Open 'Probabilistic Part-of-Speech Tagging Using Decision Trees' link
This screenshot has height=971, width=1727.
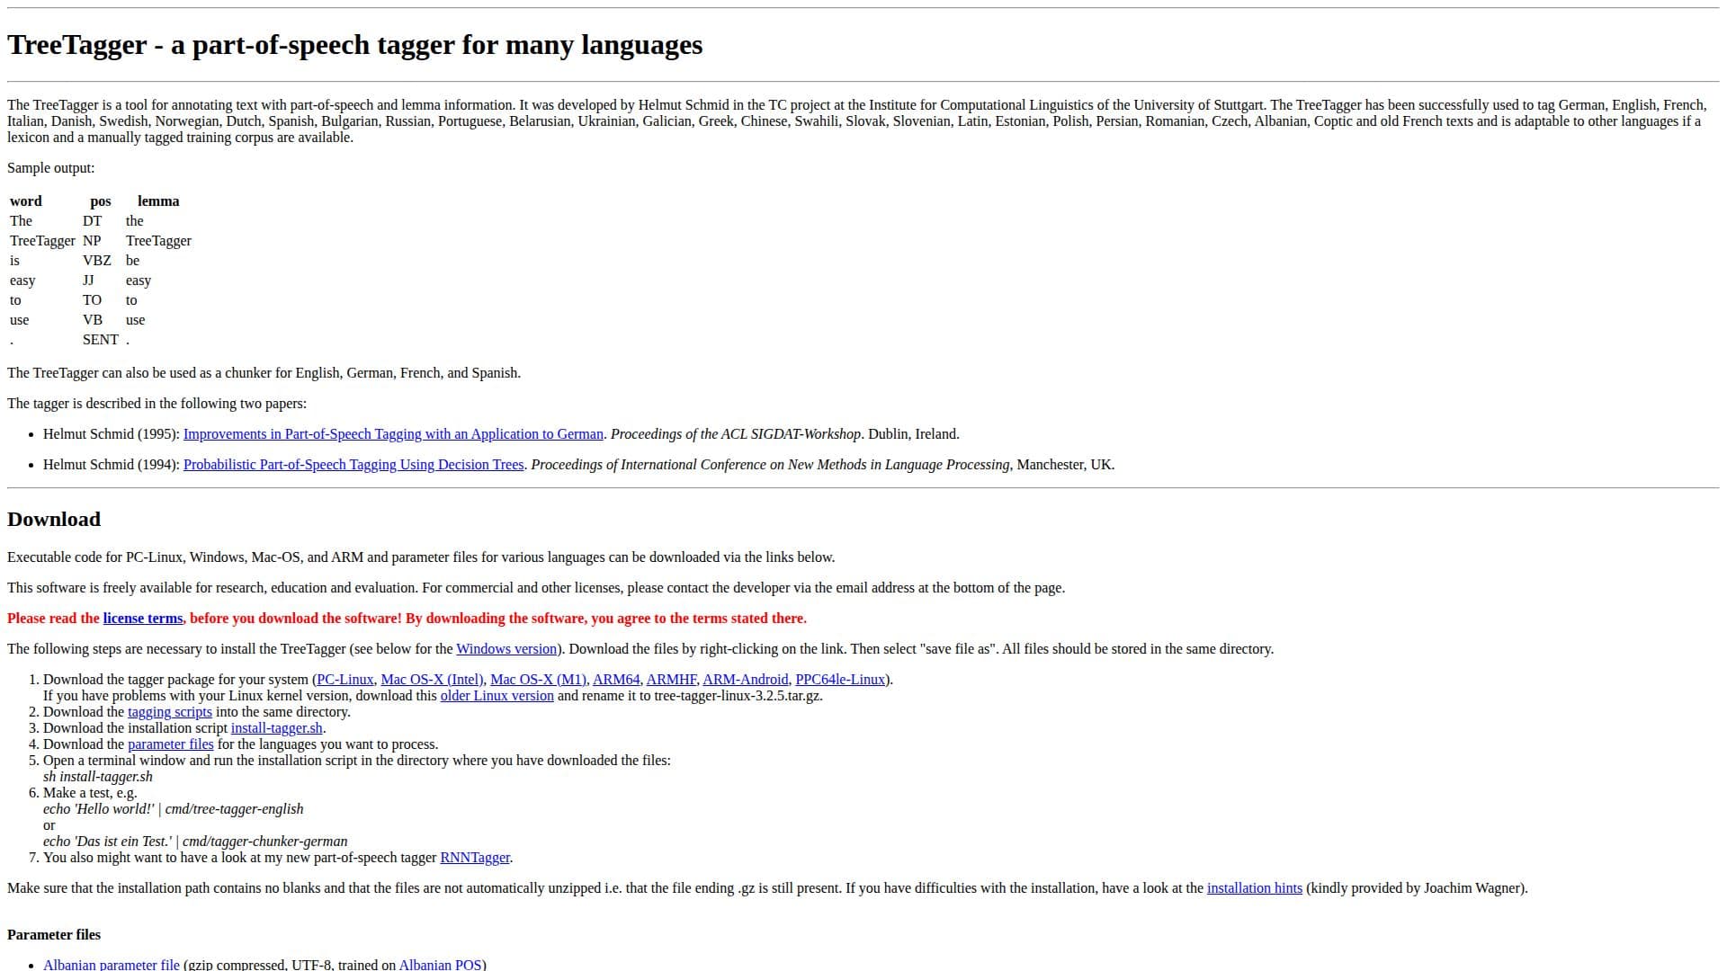click(x=353, y=465)
